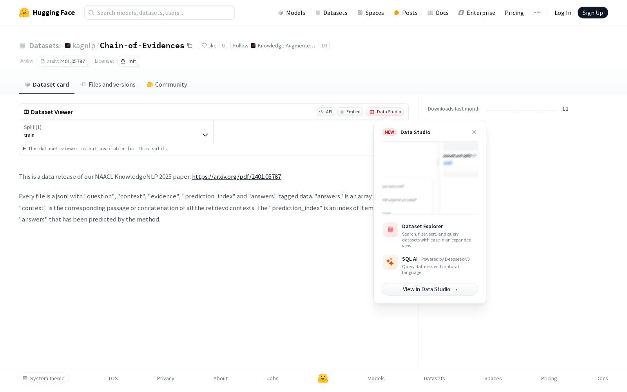Open the About footer link
627x392 pixels.
coord(221,378)
